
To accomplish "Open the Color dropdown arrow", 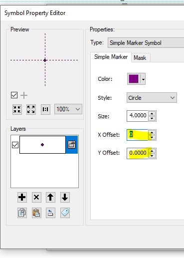I will tap(143, 79).
